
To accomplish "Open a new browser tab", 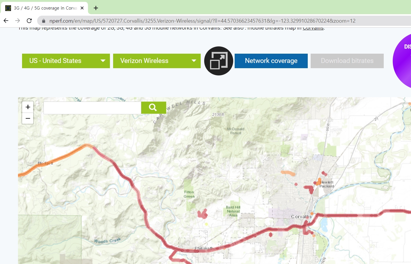I will 96,8.
